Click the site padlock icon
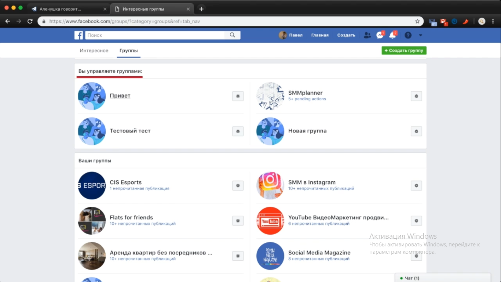The width and height of the screenshot is (501, 282). [x=44, y=21]
